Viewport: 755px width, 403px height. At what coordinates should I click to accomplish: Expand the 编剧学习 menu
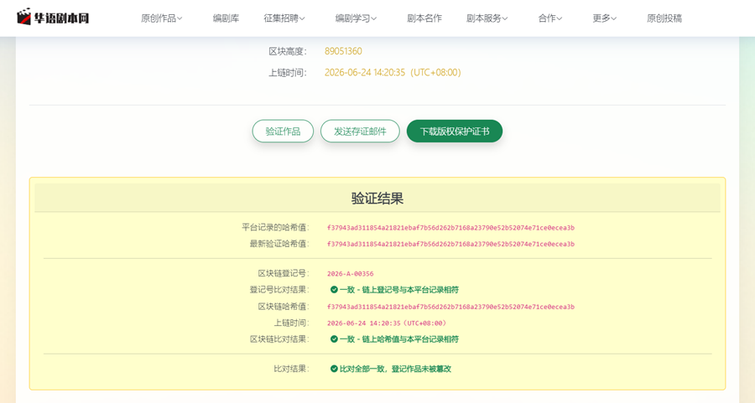(x=356, y=18)
